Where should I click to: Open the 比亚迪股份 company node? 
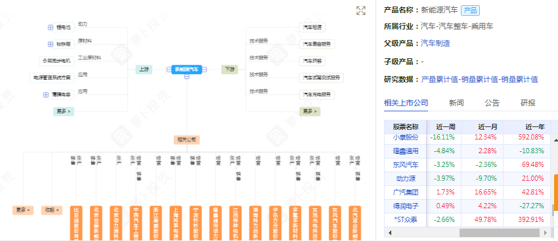76,223
